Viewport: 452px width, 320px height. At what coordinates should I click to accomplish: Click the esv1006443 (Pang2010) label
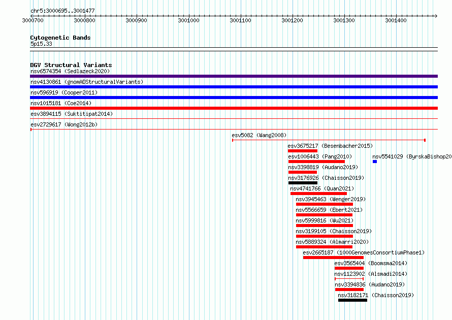(320, 156)
